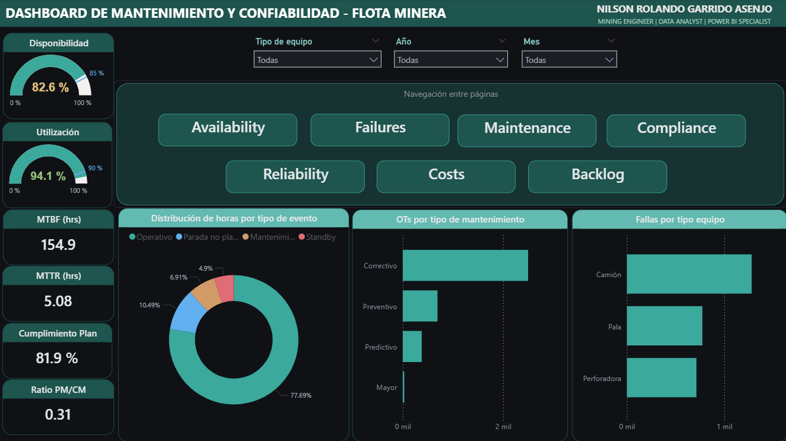Image resolution: width=786 pixels, height=441 pixels.
Task: Navigate to the Compliance page
Action: [x=676, y=131]
